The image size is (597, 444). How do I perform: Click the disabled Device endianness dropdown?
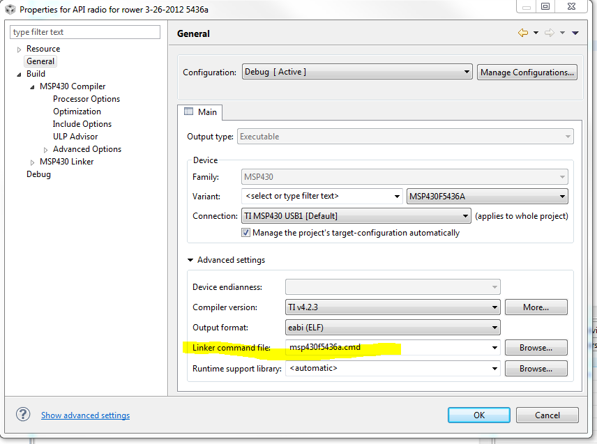(393, 287)
